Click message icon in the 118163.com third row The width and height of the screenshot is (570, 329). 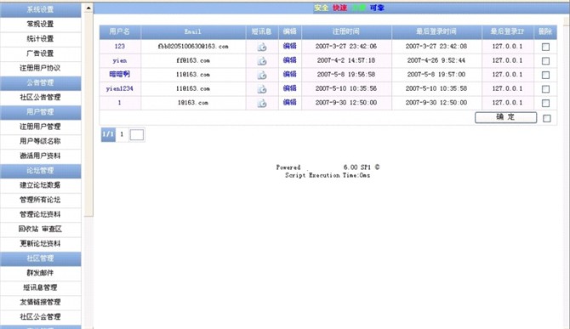click(262, 75)
